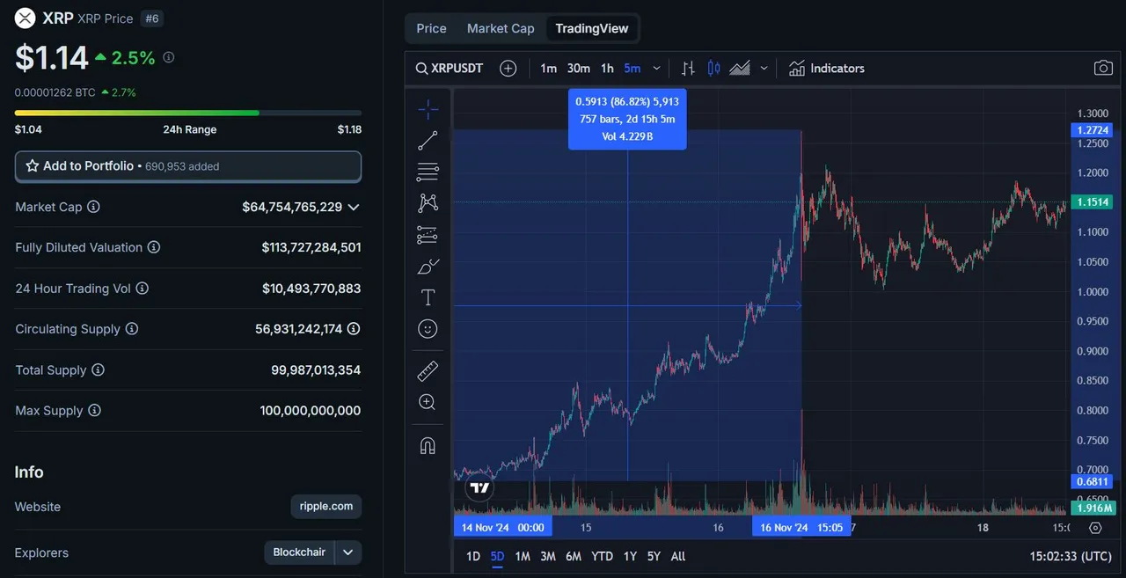Set the date range to 5D
1126x578 pixels.
coord(497,556)
